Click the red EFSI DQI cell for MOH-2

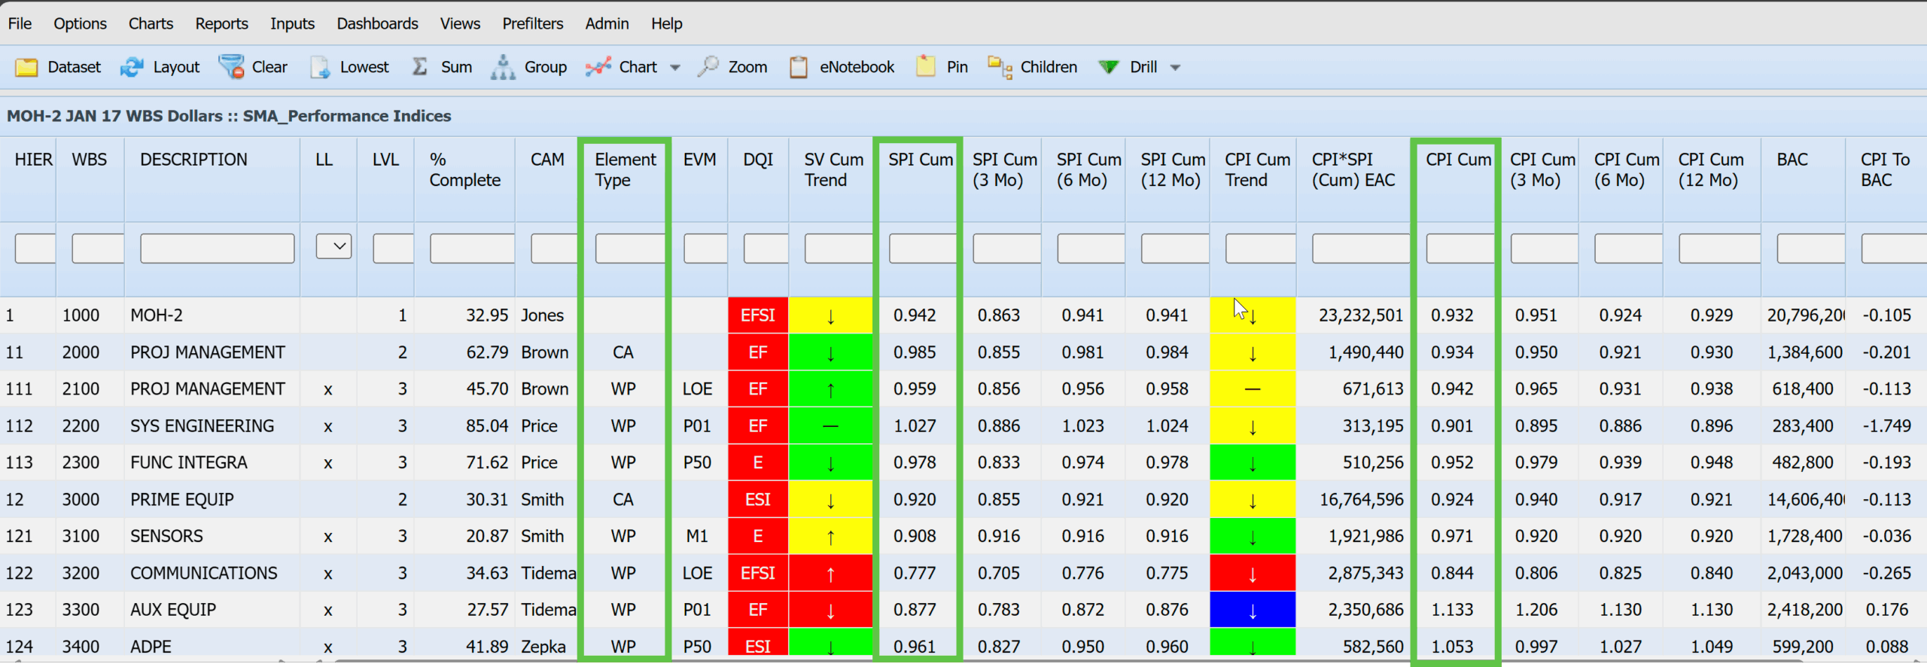coord(757,315)
